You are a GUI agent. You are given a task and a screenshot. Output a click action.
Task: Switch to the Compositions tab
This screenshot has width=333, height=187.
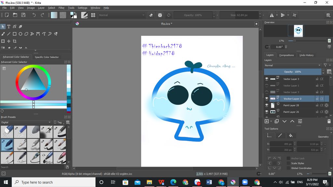coord(286,55)
